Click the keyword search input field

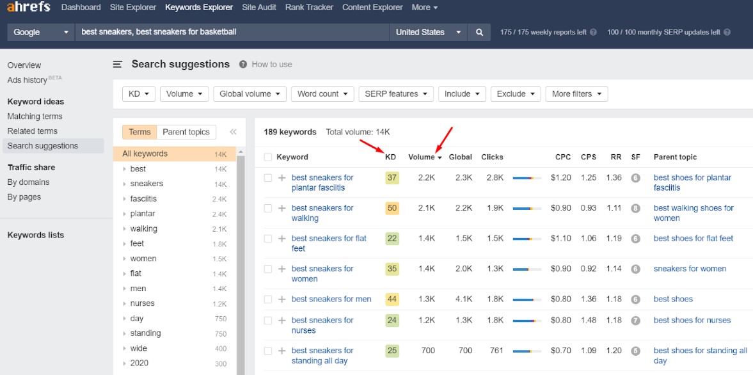pos(232,32)
